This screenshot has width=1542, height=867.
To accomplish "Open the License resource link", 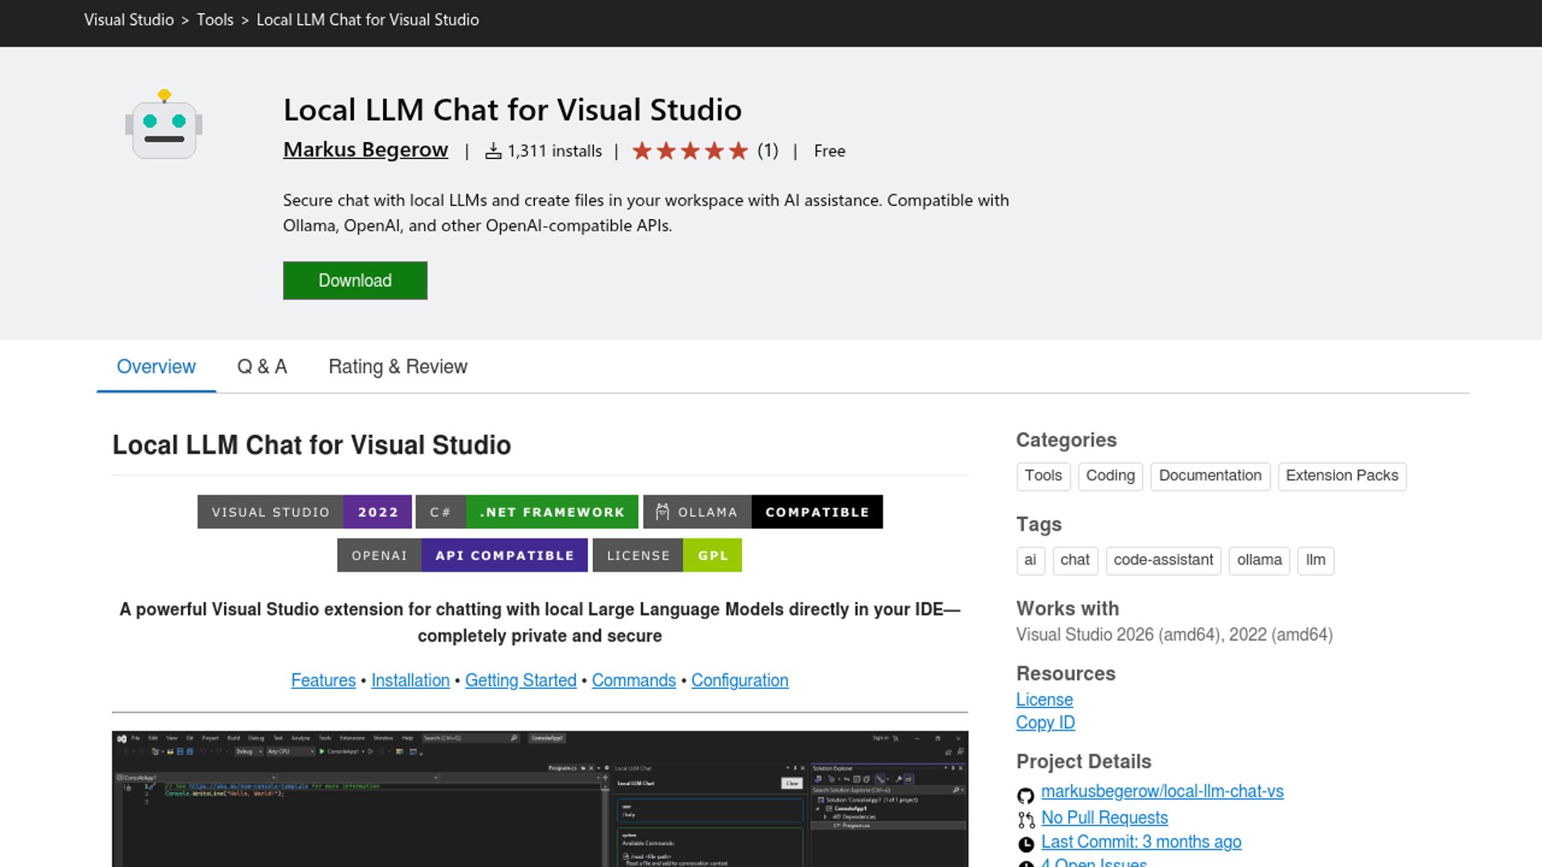I will (1044, 700).
